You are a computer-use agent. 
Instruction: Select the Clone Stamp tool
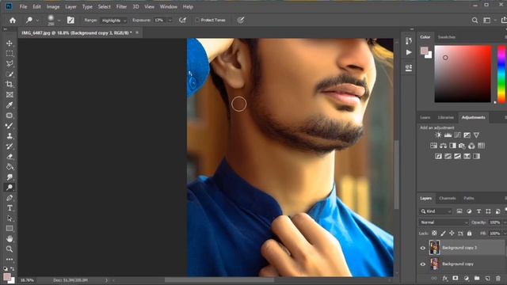10,136
